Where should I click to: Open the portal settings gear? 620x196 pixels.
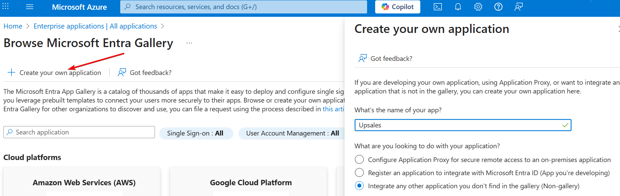478,7
